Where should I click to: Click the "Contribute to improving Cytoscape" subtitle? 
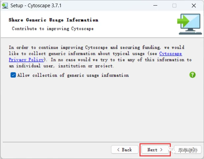pos(53,29)
